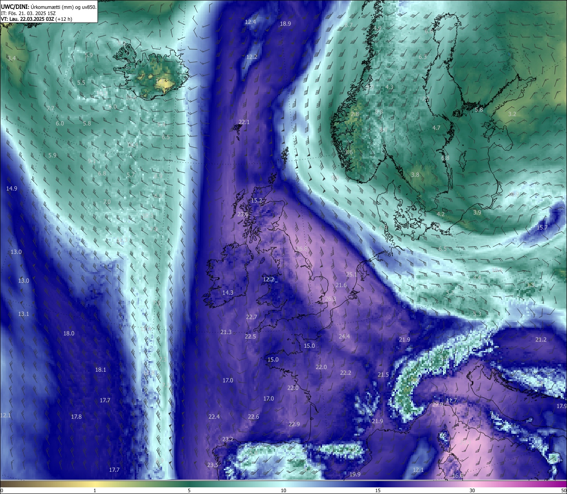567x494 pixels.
Task: Click the 23.2 value on the map
Action: click(228, 440)
